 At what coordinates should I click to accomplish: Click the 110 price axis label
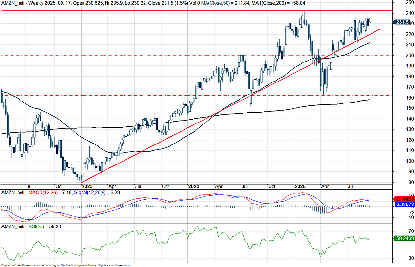410,150
